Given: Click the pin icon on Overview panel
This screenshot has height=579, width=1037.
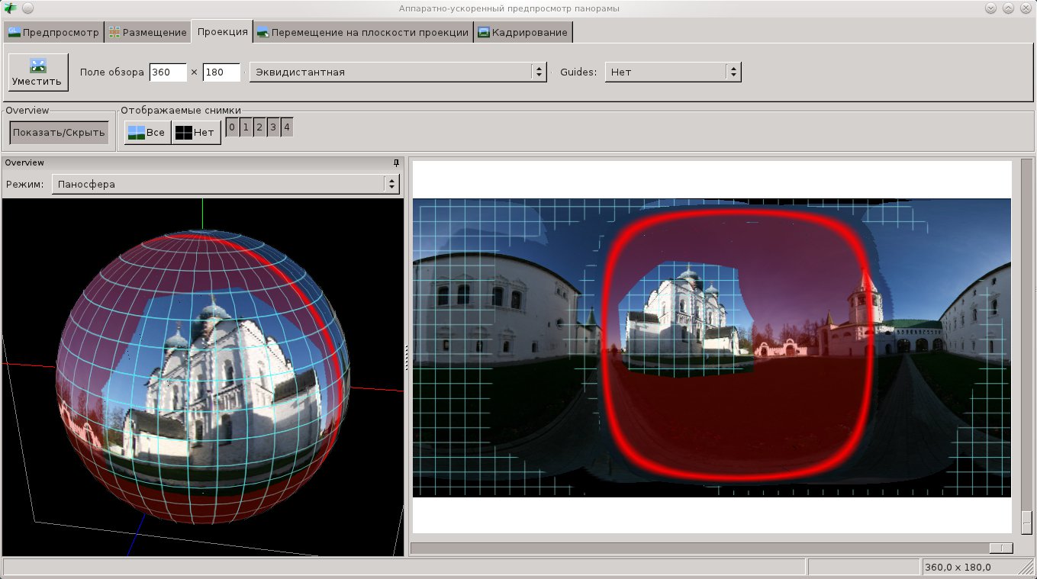Looking at the screenshot, I should tap(396, 162).
